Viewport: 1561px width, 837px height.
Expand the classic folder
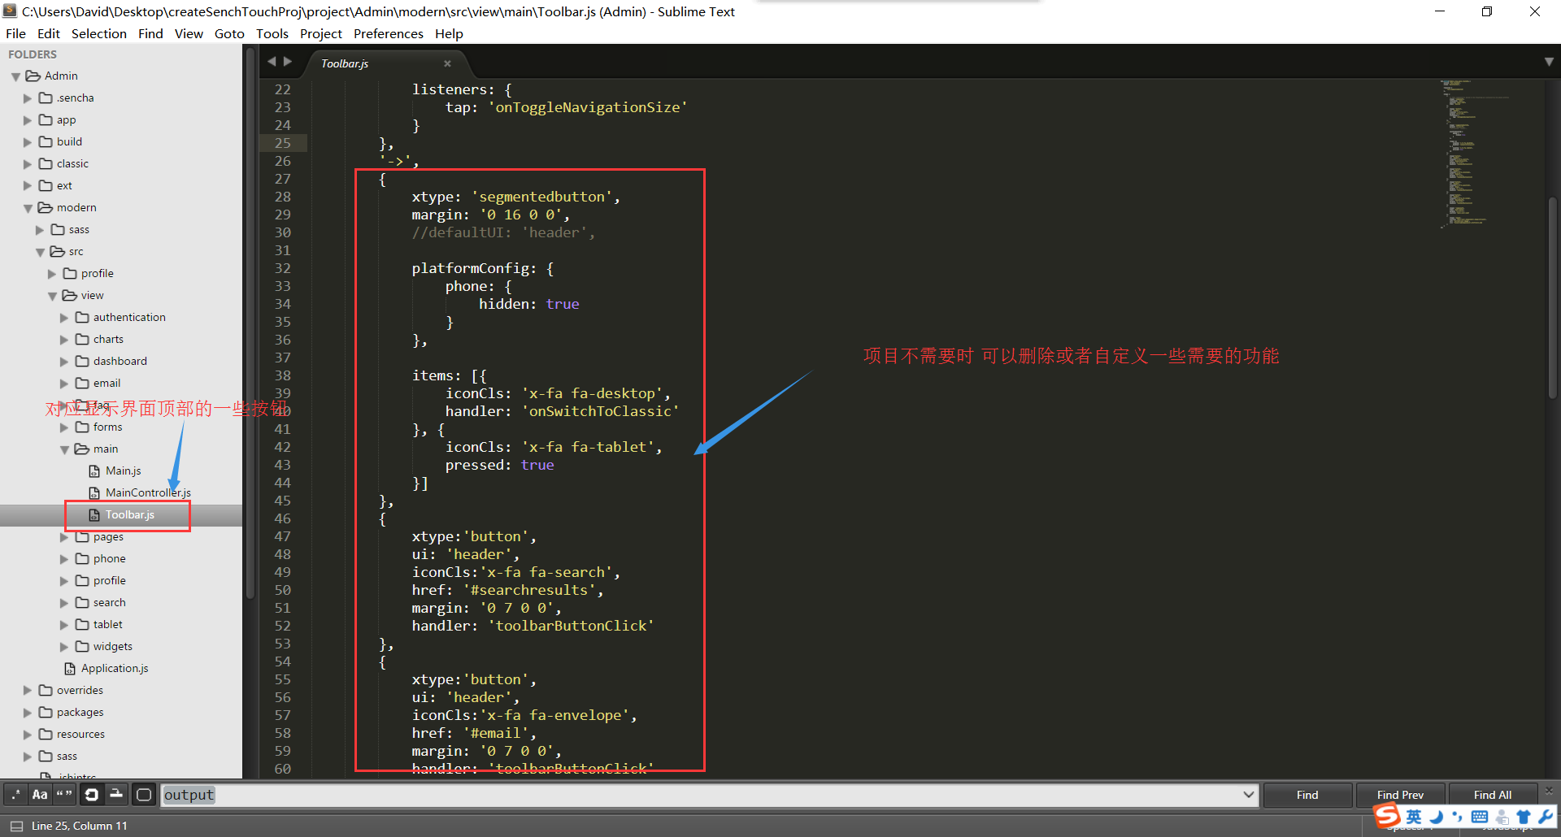coord(28,164)
